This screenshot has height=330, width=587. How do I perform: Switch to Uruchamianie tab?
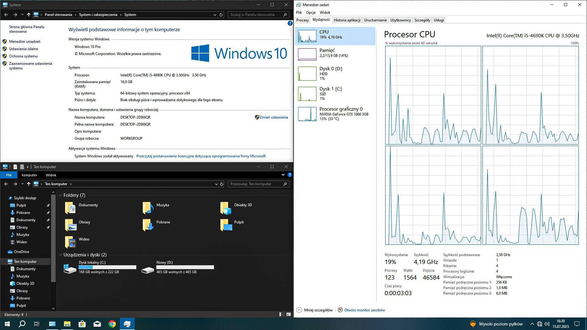(375, 20)
